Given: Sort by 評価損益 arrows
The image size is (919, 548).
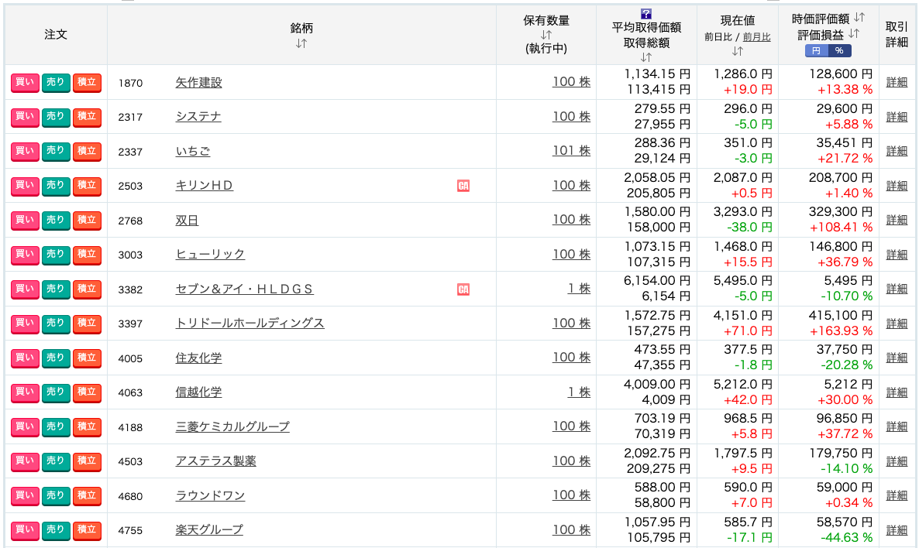Looking at the screenshot, I should tap(854, 34).
